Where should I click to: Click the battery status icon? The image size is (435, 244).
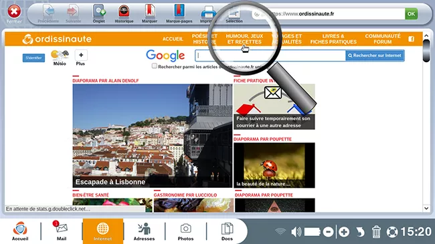click(x=312, y=232)
